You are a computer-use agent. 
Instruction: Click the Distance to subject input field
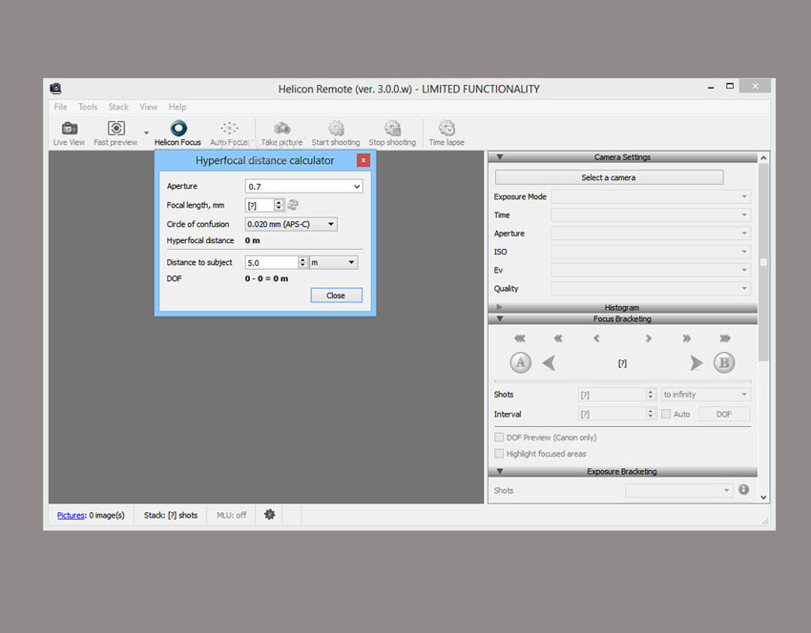(x=271, y=262)
